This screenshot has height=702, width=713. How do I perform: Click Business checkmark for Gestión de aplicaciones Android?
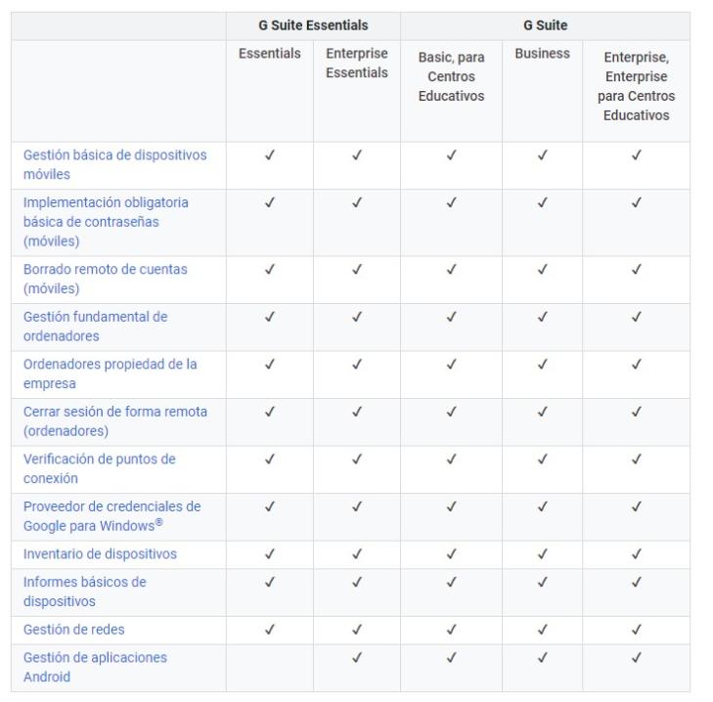[542, 657]
